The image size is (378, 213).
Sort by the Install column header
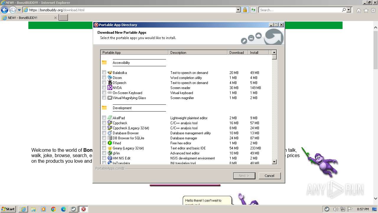[258, 52]
